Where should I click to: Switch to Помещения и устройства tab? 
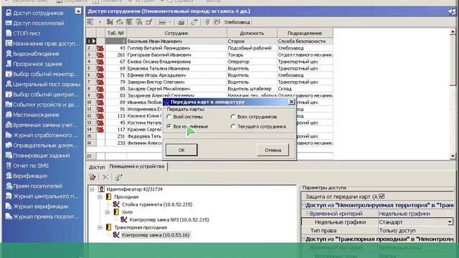coord(137,166)
